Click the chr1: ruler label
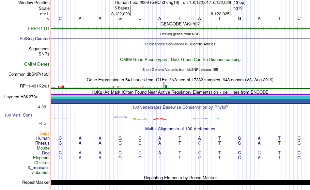Screen dimensions: 310x190 (x=45, y=14)
